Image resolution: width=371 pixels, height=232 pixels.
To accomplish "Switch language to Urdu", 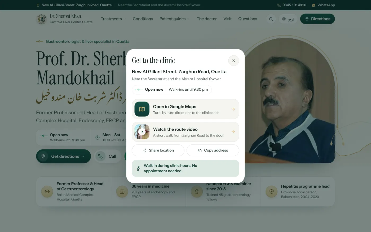I will click(288, 19).
